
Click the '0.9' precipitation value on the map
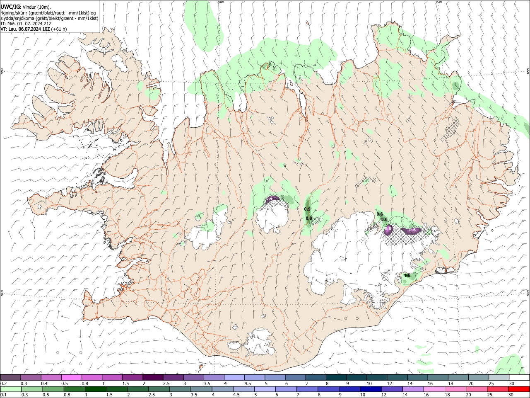(307, 209)
